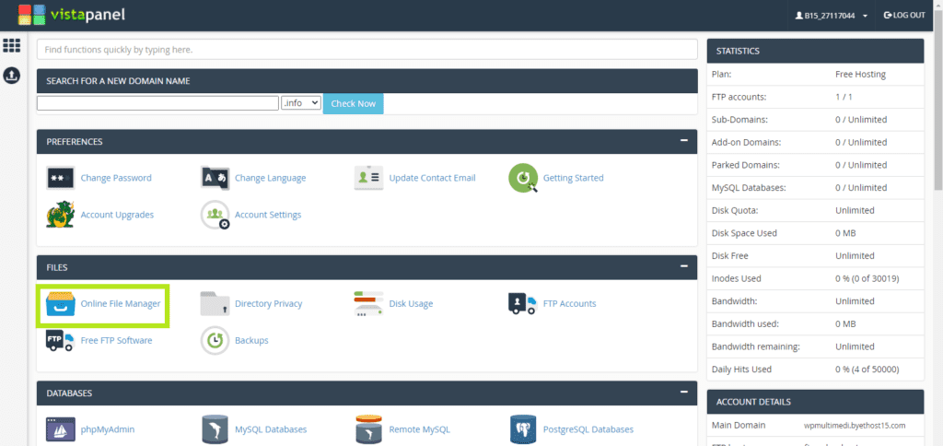Open the Account Settings link
Image resolution: width=943 pixels, height=446 pixels.
(x=268, y=215)
